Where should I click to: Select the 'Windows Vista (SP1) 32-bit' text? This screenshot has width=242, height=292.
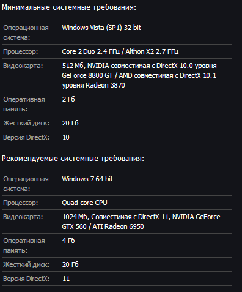pos(101,28)
